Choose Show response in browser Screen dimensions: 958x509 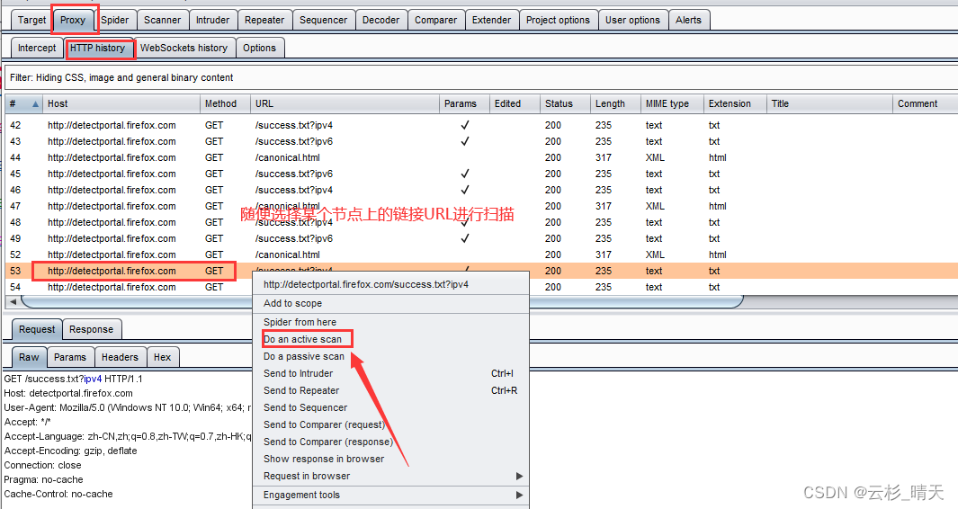click(x=391, y=459)
